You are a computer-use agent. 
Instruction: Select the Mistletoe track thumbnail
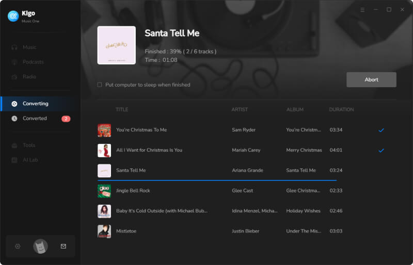[x=104, y=231]
